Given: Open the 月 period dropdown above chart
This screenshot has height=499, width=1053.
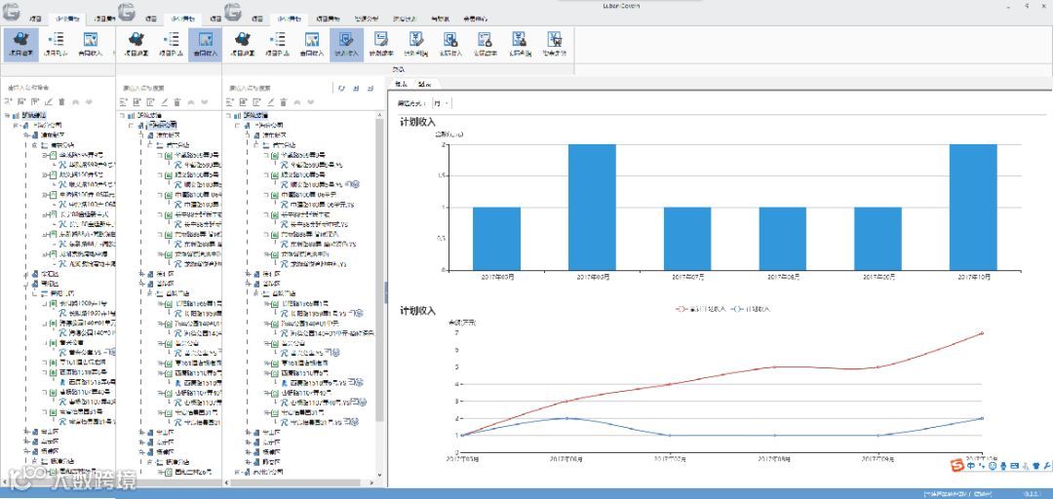Looking at the screenshot, I should (x=442, y=103).
